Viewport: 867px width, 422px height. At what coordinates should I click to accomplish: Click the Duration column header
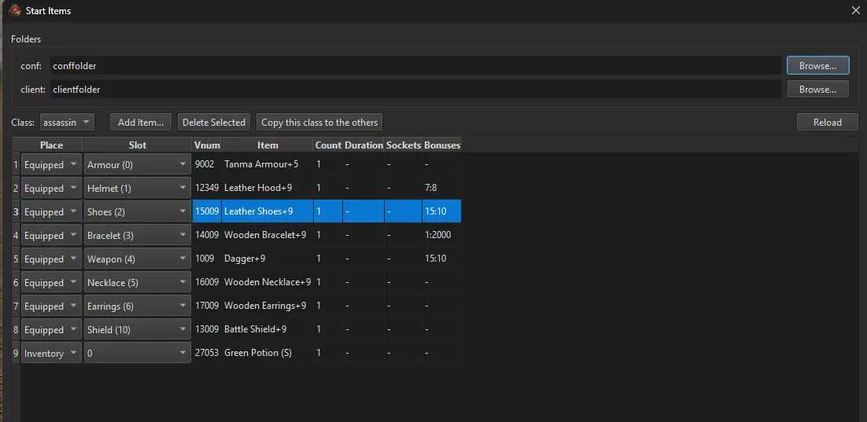[x=363, y=145]
